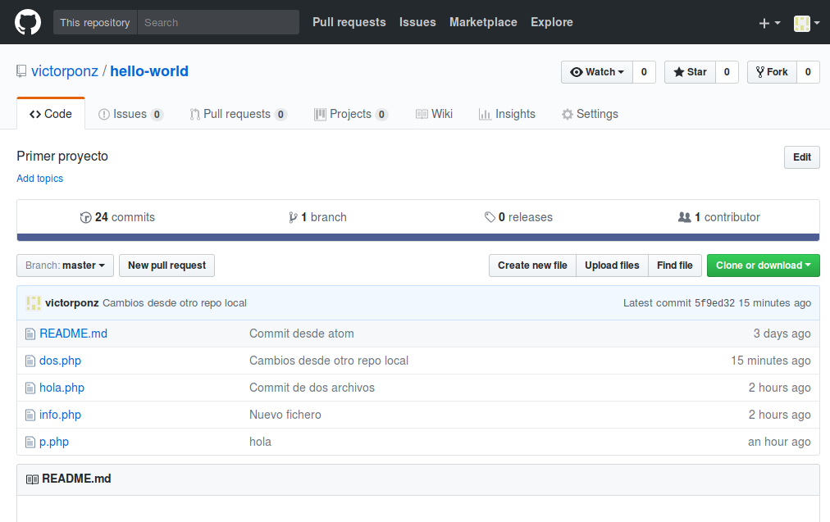The width and height of the screenshot is (830, 522).
Task: Click the releases tag icon
Action: 490,217
